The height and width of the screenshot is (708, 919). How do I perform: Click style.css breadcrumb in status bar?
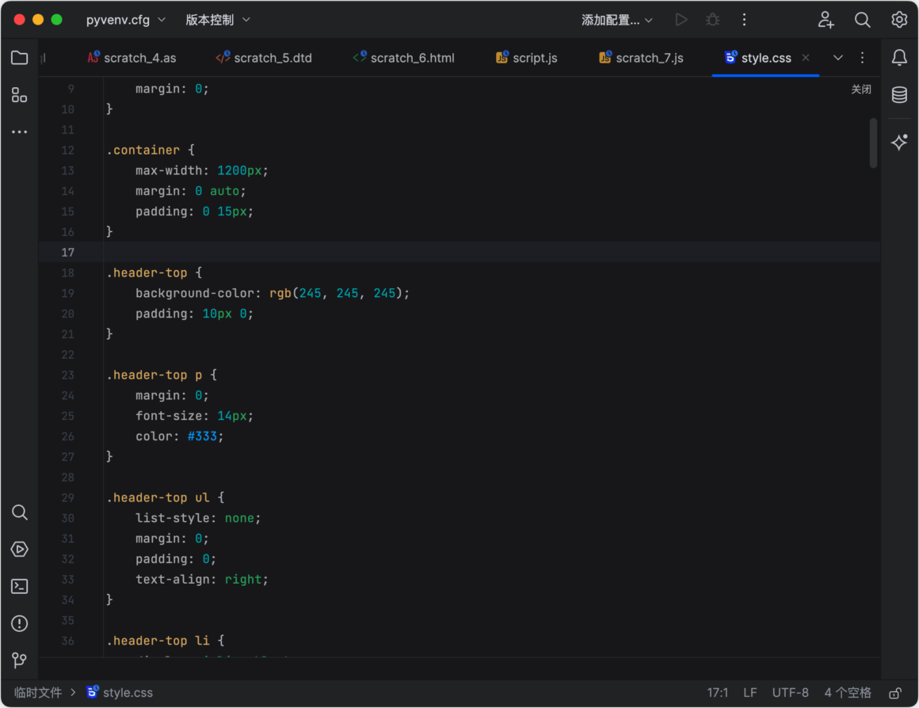tap(128, 693)
